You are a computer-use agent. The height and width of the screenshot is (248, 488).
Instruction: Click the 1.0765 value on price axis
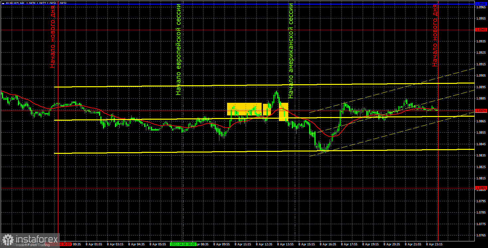481,235
